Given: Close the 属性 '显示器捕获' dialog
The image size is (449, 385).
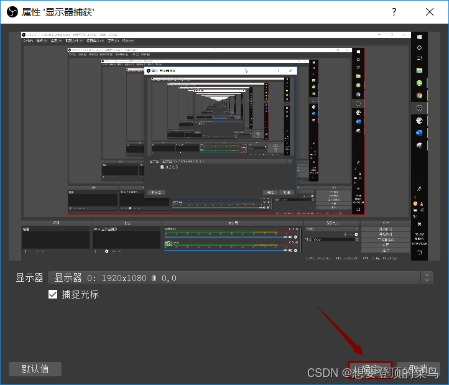Looking at the screenshot, I should pyautogui.click(x=430, y=12).
